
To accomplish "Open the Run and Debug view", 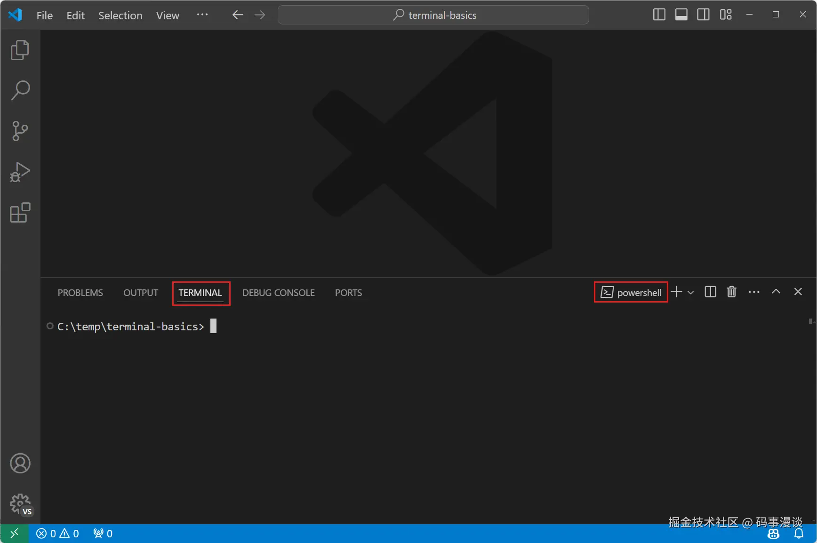I will point(20,172).
